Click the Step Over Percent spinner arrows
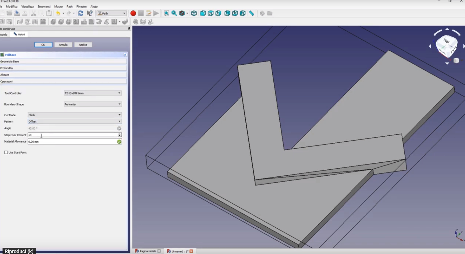The image size is (465, 254). 120,135
